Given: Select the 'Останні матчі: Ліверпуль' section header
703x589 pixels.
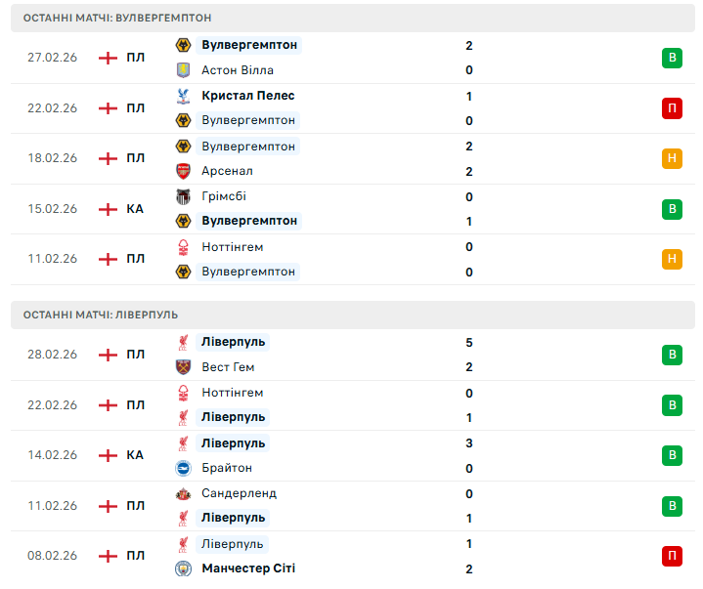Looking at the screenshot, I should point(101,315).
